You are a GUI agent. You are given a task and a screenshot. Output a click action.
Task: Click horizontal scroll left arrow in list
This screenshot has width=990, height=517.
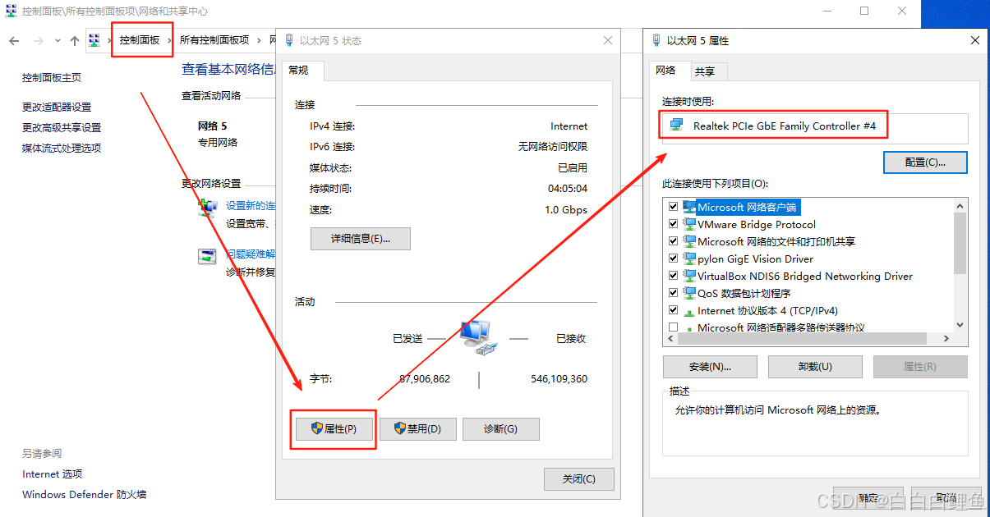click(x=670, y=338)
